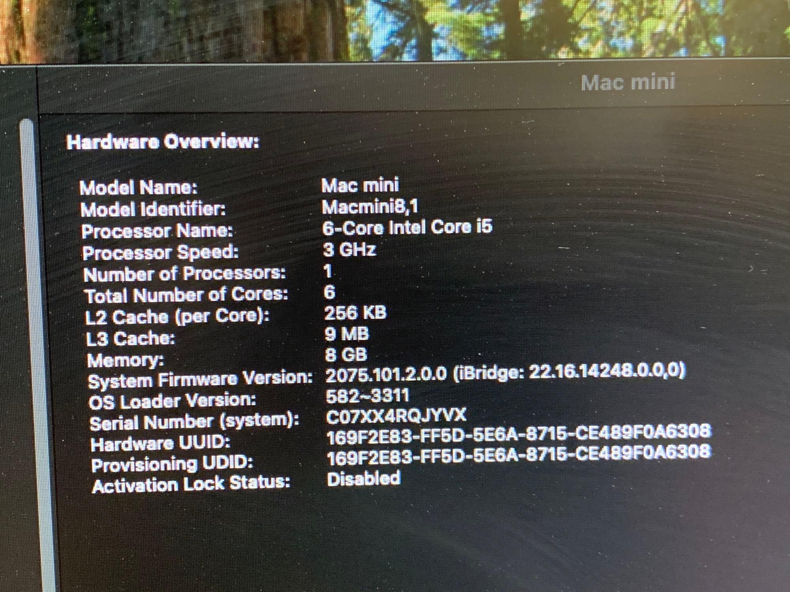Select the 6-Core Intel Core i5 value
The width and height of the screenshot is (790, 592).
click(x=407, y=227)
